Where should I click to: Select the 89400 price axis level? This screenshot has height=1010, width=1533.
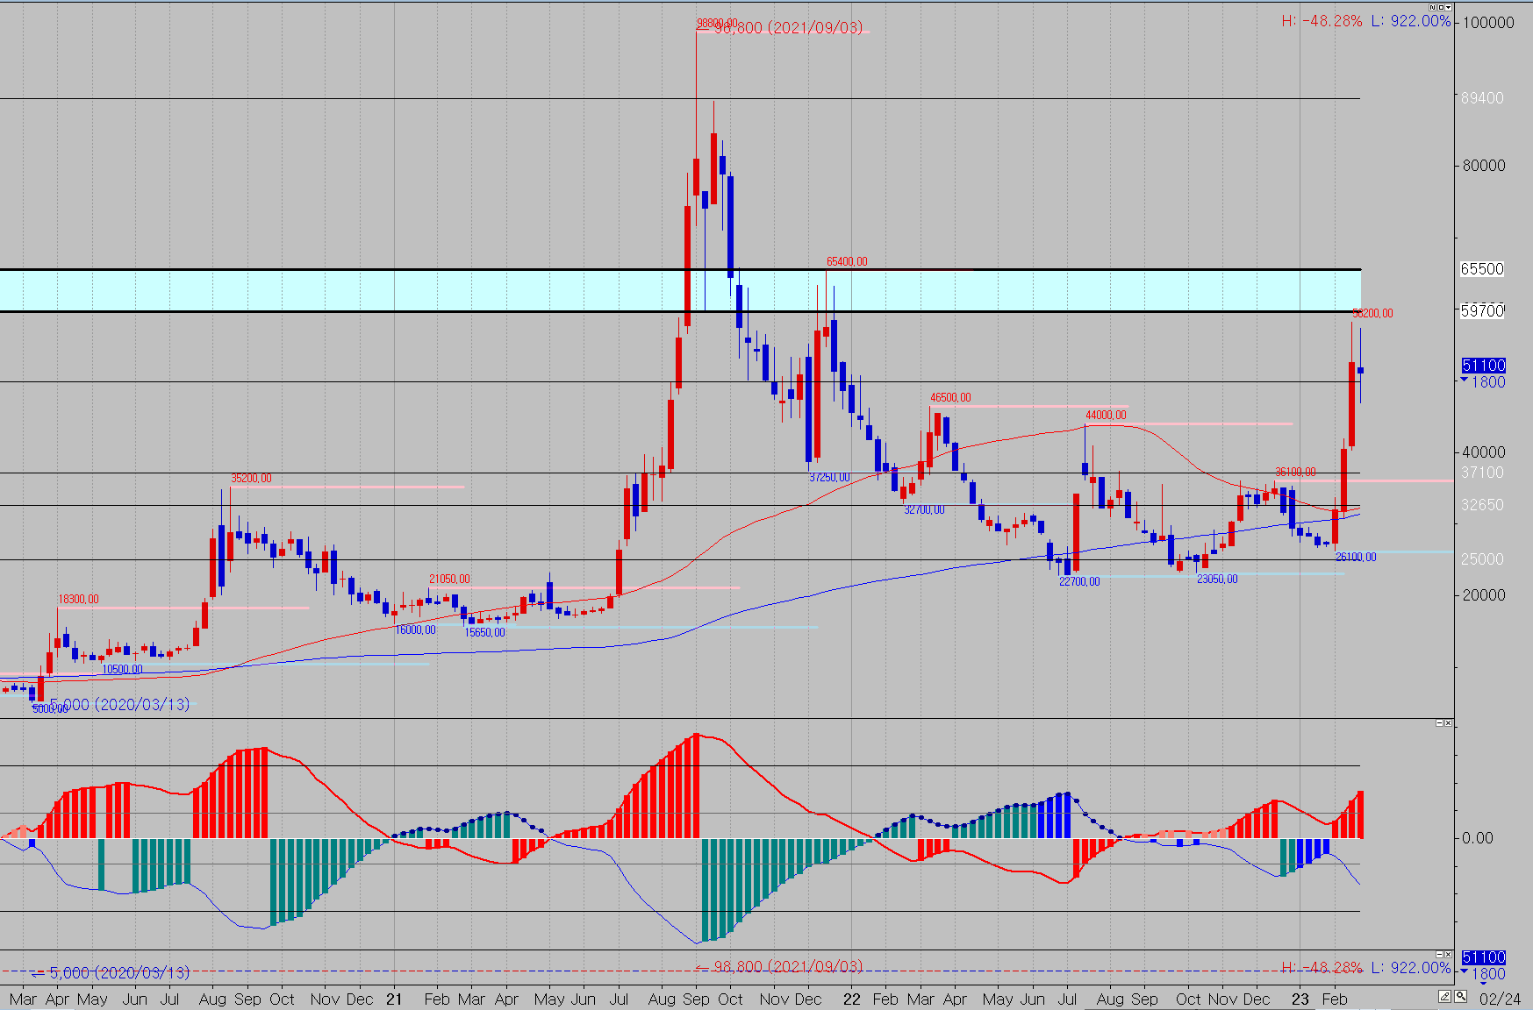(1482, 97)
